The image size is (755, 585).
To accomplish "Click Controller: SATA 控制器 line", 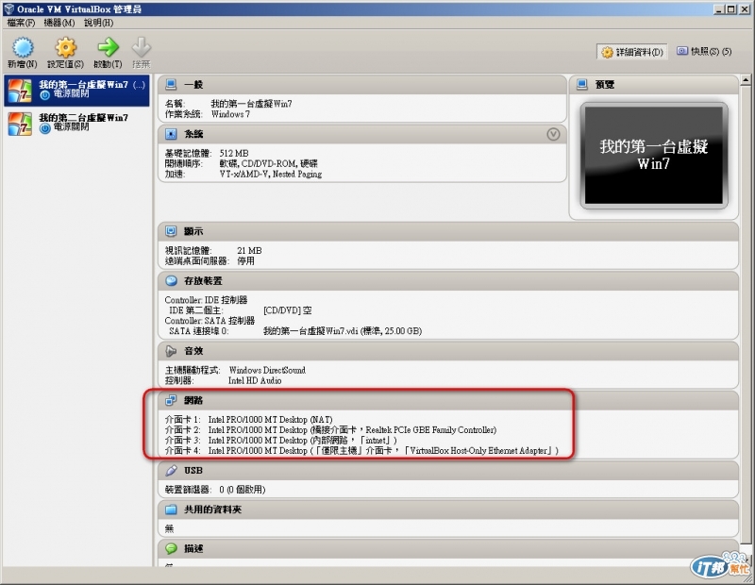I will coord(210,321).
